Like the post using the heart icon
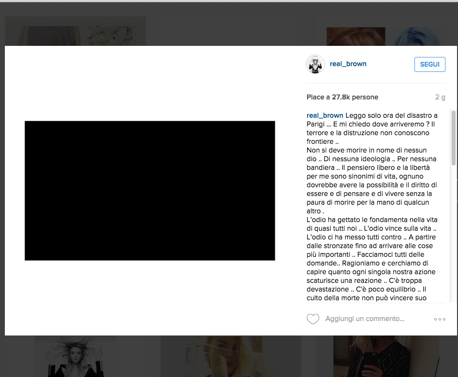This screenshot has height=377, width=458. coord(313,319)
